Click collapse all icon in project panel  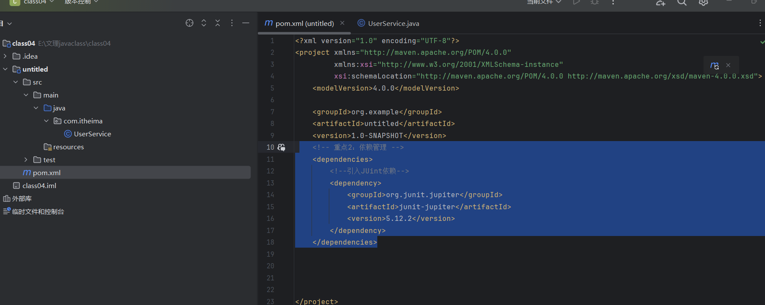pyautogui.click(x=218, y=23)
